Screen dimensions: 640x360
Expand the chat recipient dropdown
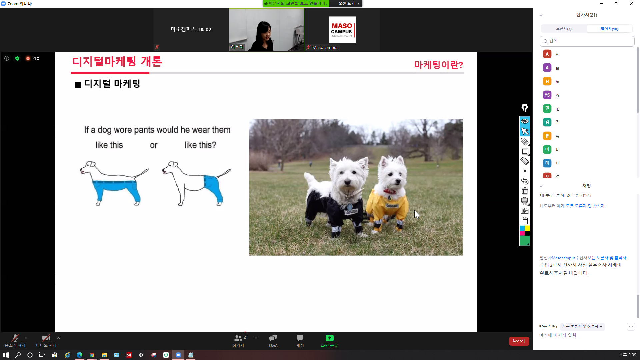(x=582, y=326)
